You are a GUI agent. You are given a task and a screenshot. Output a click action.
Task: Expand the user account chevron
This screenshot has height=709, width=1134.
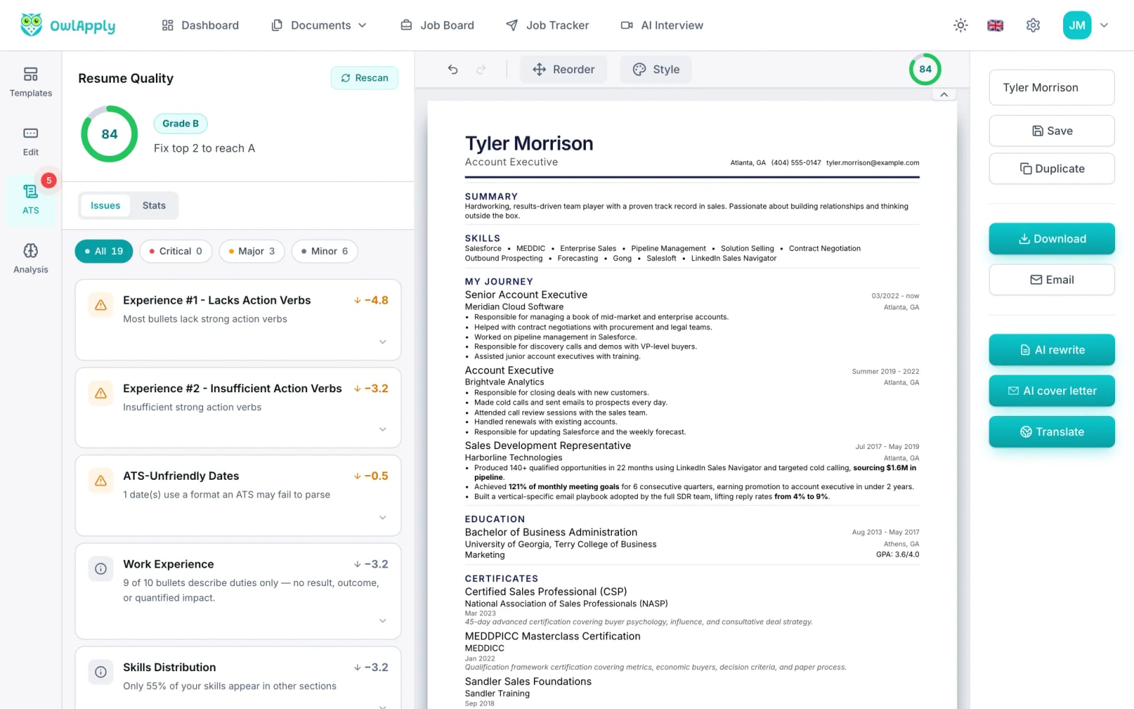click(1104, 25)
